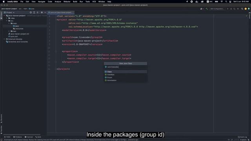Select java-maven-project.iml file
This screenshot has width=251, height=141.
(x=19, y=34)
